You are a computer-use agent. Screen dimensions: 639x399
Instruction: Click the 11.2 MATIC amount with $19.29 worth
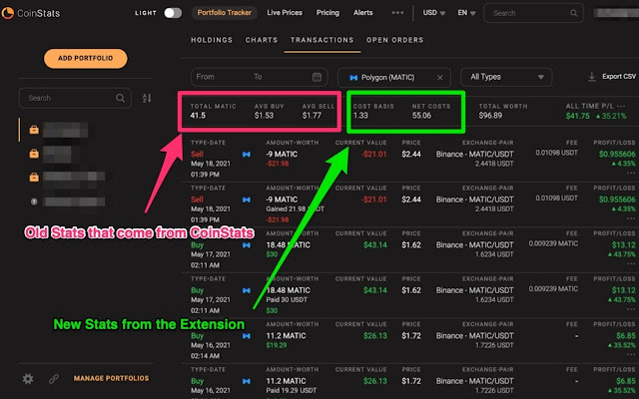(x=286, y=336)
